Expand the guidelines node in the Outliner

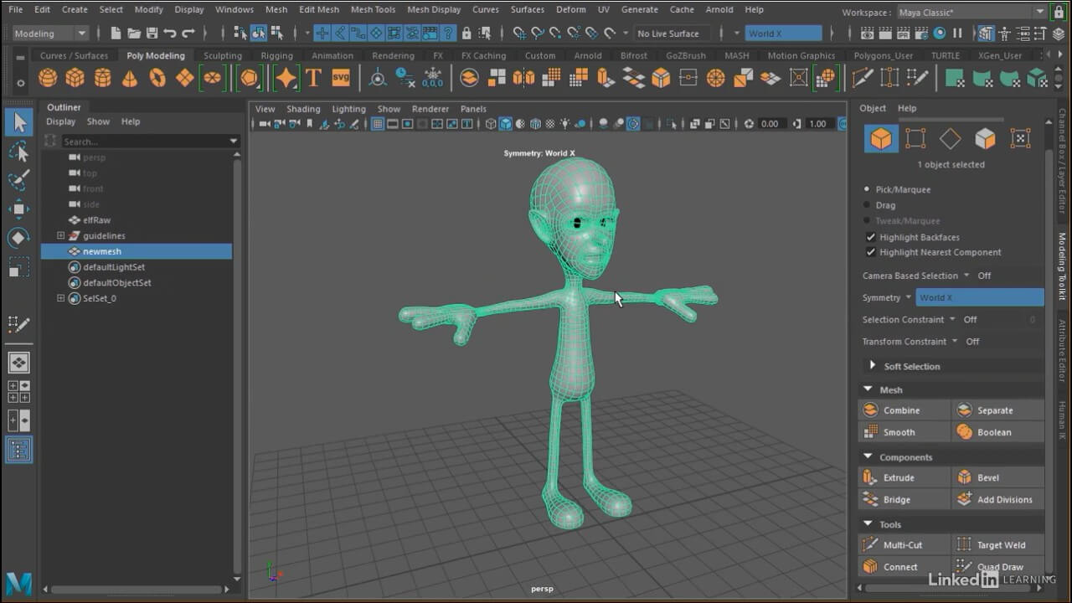pyautogui.click(x=60, y=236)
